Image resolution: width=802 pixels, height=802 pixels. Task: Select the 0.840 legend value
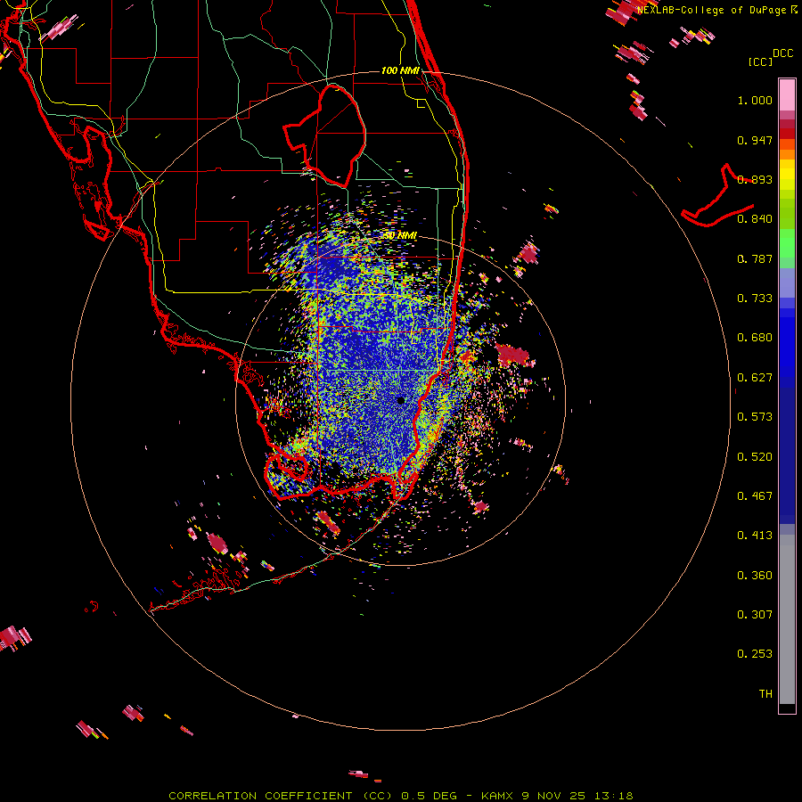coord(755,219)
